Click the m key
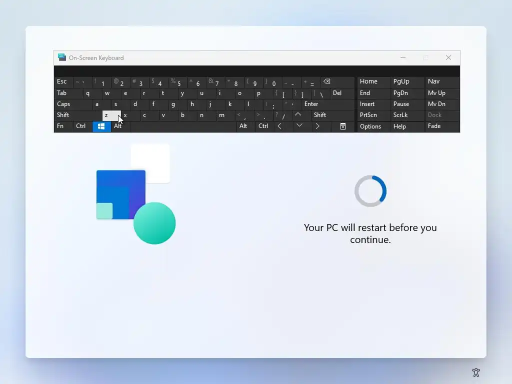This screenshot has height=384, width=512. pos(225,115)
